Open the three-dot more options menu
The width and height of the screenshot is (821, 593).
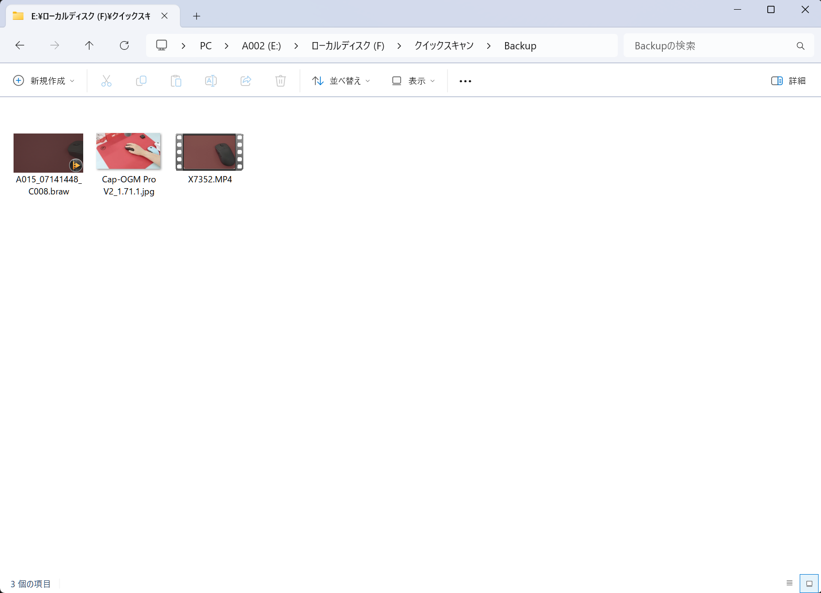click(465, 81)
